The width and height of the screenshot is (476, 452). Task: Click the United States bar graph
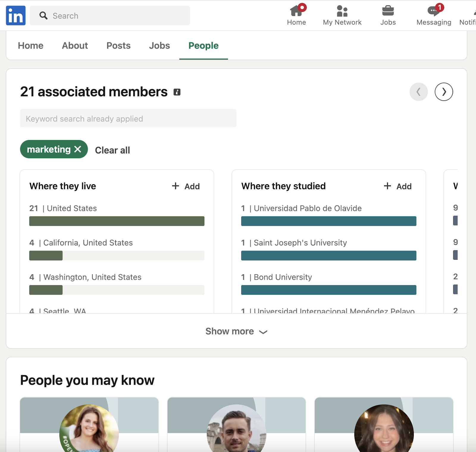[117, 221]
